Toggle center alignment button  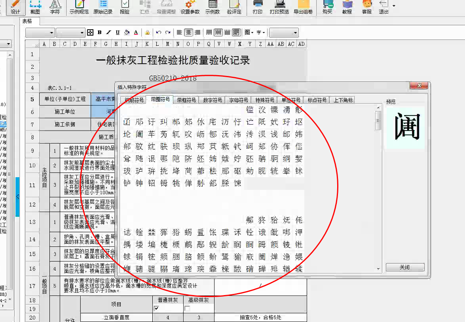pos(188,32)
